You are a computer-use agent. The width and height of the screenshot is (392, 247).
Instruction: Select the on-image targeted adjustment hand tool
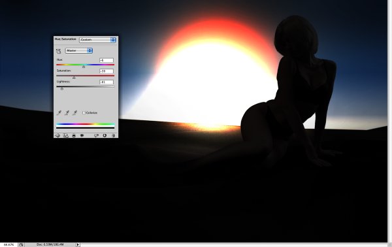[59, 51]
